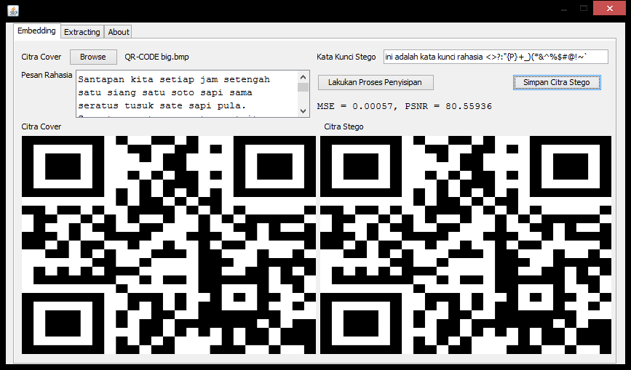The height and width of the screenshot is (370, 631).
Task: Maximize the application window
Action: pos(583,8)
